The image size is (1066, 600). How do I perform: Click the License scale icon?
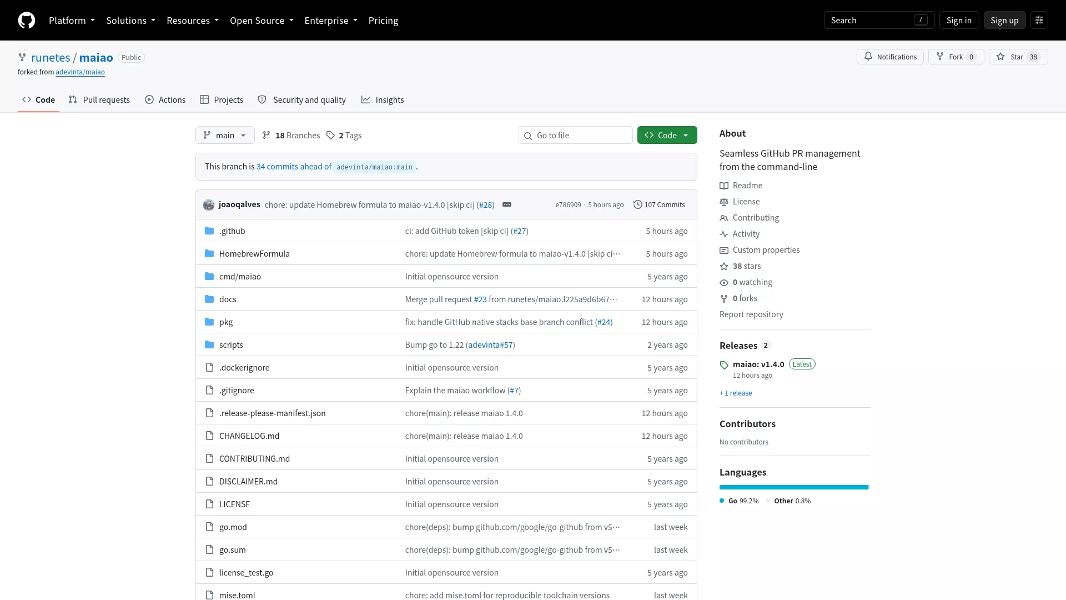point(724,202)
